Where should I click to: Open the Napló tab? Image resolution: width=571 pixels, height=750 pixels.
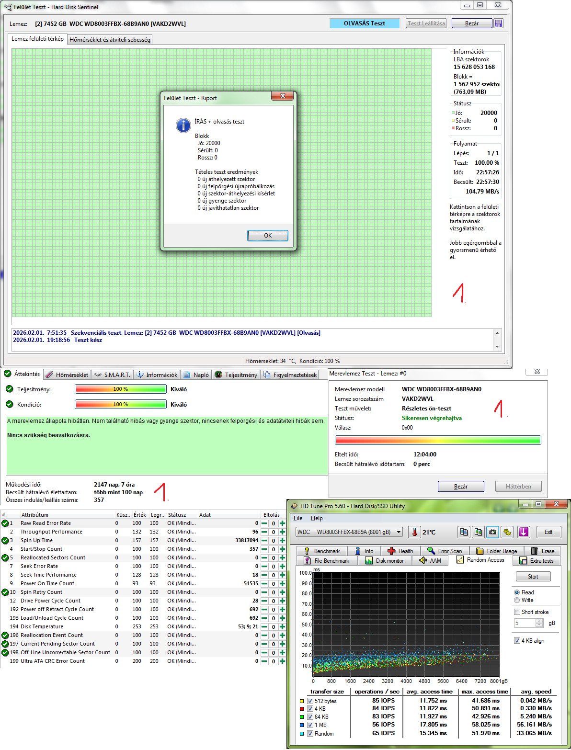point(196,375)
